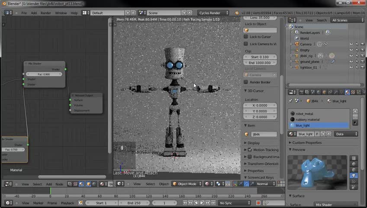Click the Blender logo in info header
This screenshot has width=367, height=208.
pos(237,13)
